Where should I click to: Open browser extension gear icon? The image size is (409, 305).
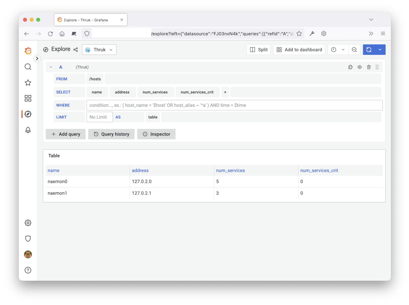click(x=324, y=34)
